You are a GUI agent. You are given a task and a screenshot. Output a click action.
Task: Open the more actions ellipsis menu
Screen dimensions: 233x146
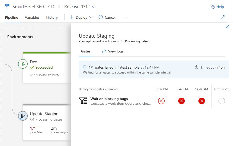tap(125, 17)
